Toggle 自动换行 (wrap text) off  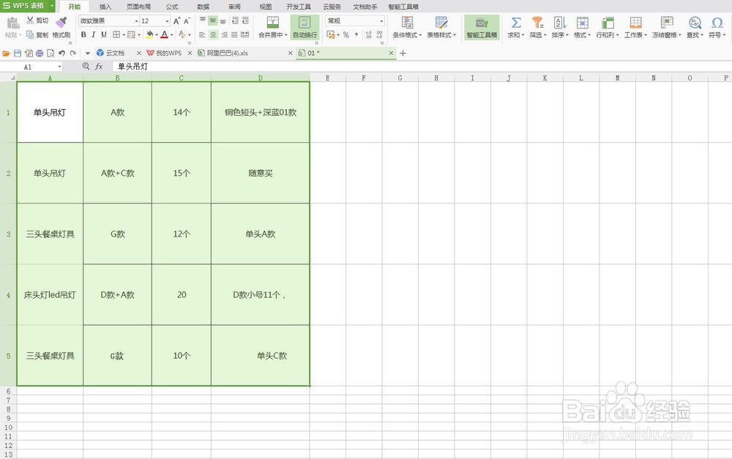click(305, 28)
